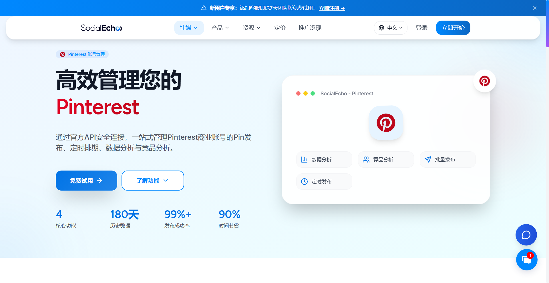The width and height of the screenshot is (549, 283).
Task: Click the users icon beside 竞品分析
Action: pyautogui.click(x=366, y=160)
